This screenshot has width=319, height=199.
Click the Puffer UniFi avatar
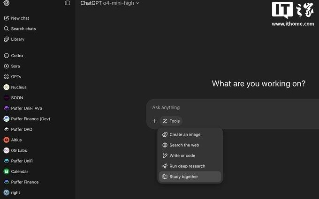pyautogui.click(x=6, y=161)
